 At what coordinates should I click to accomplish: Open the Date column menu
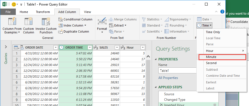(204, 19)
